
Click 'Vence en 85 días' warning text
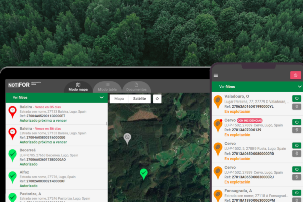48,107
